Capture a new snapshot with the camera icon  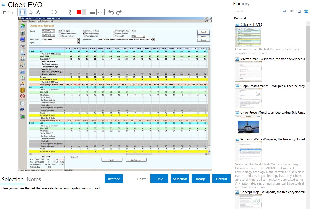coord(292,11)
